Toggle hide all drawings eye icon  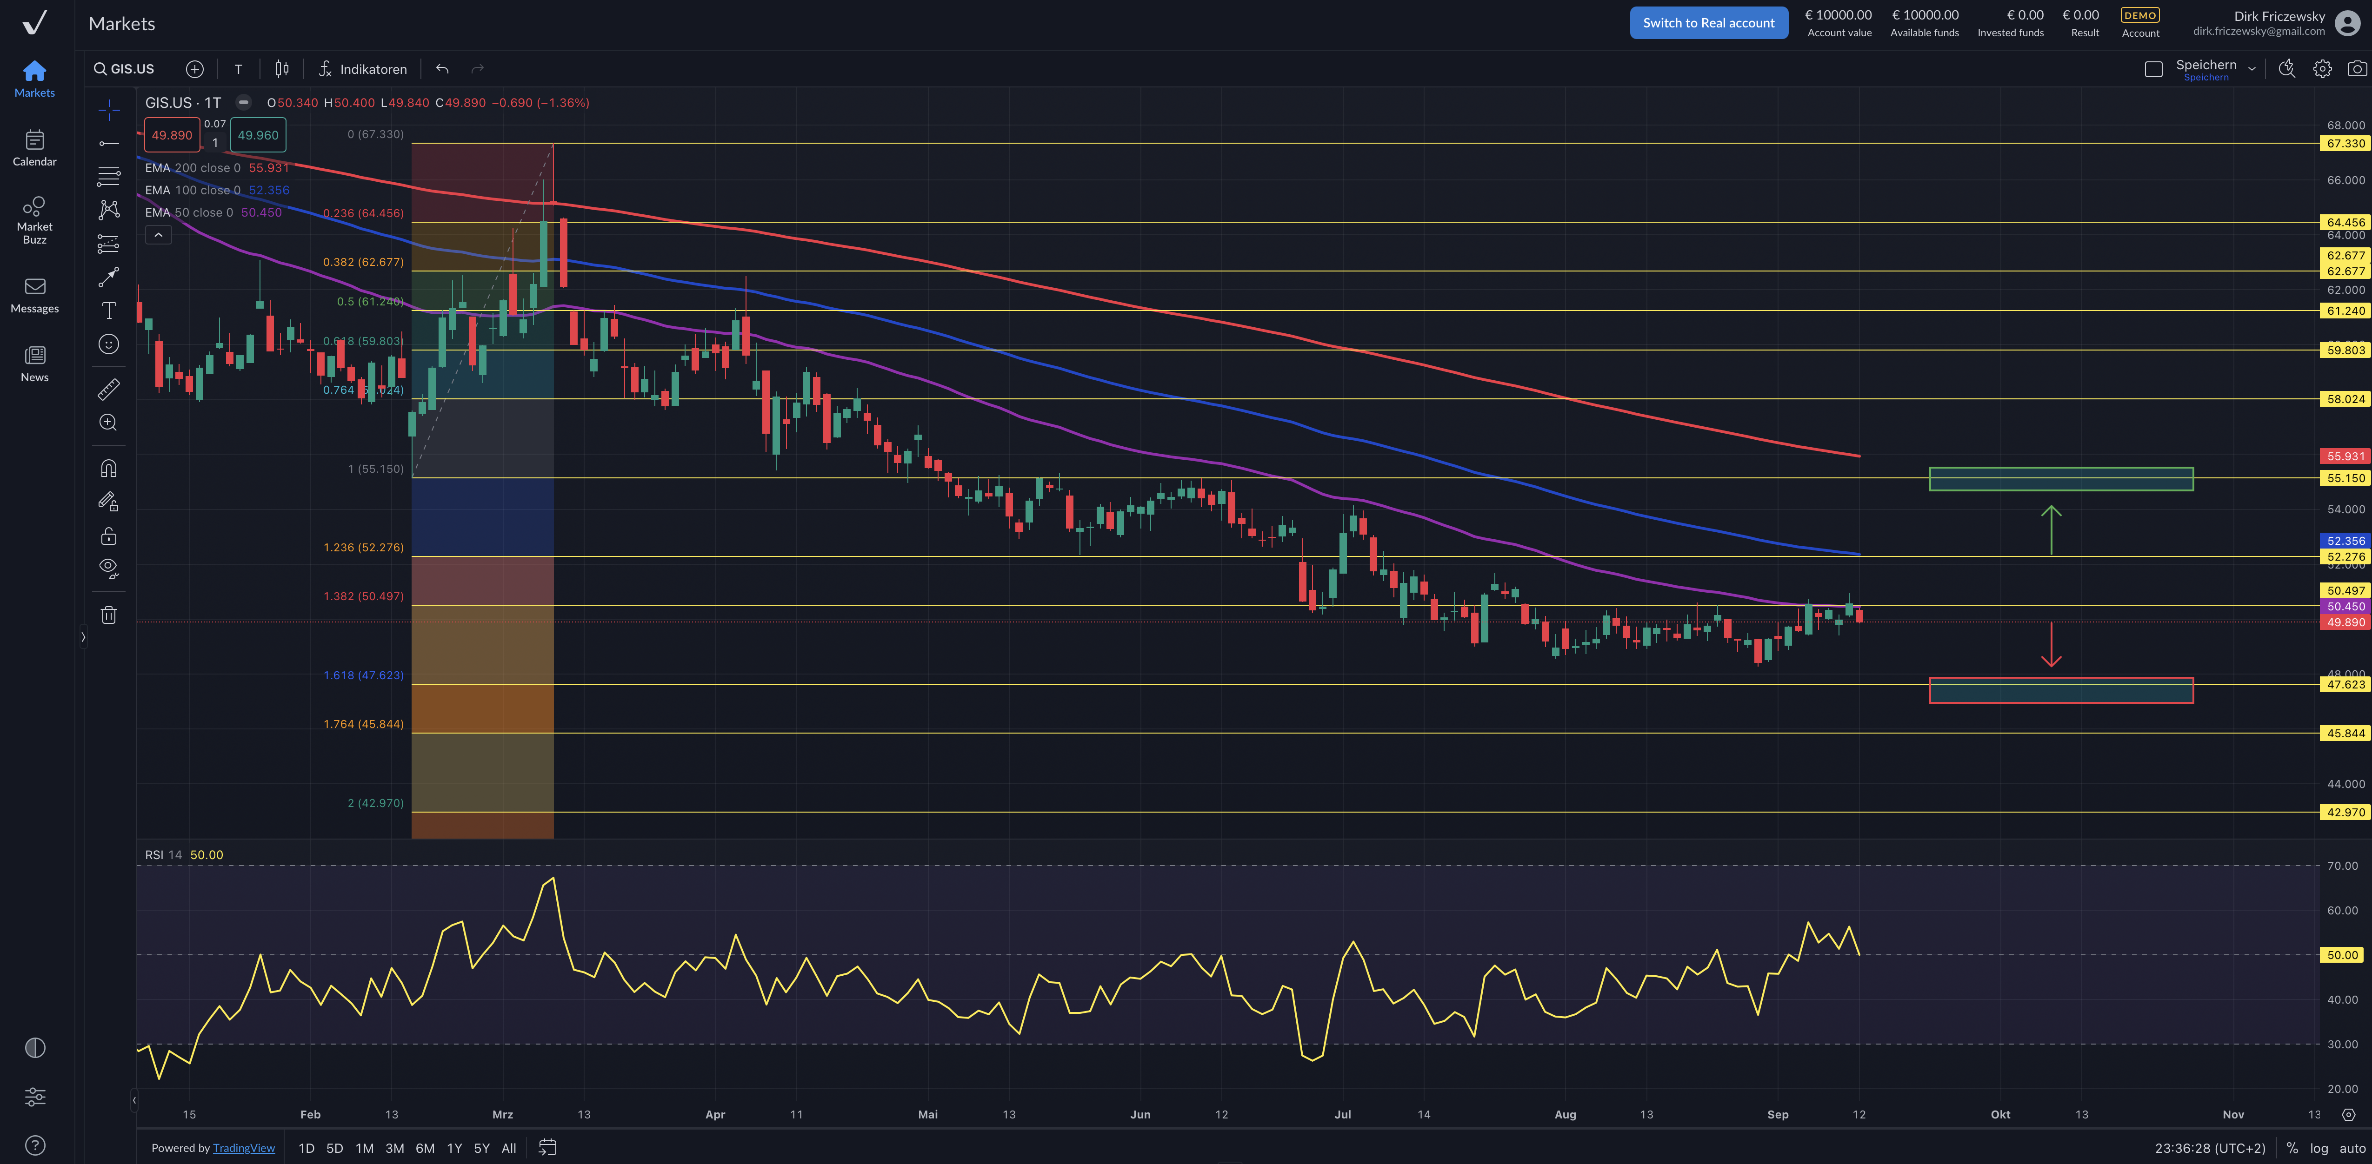pyautogui.click(x=109, y=568)
